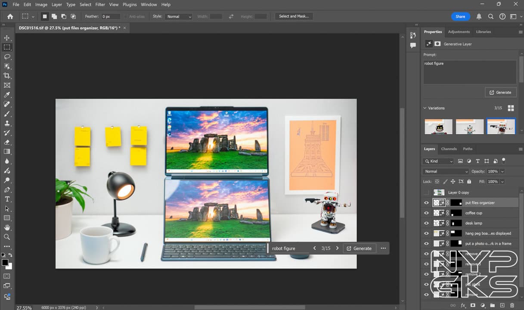Click the Home icon in options bar
524x310 pixels.
coord(10,16)
